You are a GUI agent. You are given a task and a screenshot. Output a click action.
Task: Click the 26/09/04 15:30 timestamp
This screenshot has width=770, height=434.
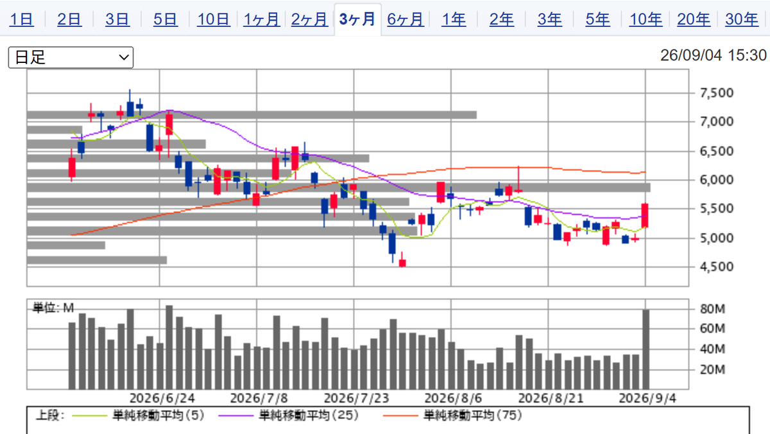pos(714,56)
